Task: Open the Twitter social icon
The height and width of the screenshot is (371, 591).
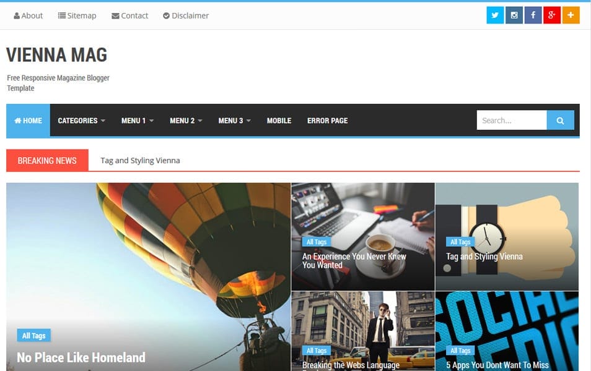Action: pos(494,14)
